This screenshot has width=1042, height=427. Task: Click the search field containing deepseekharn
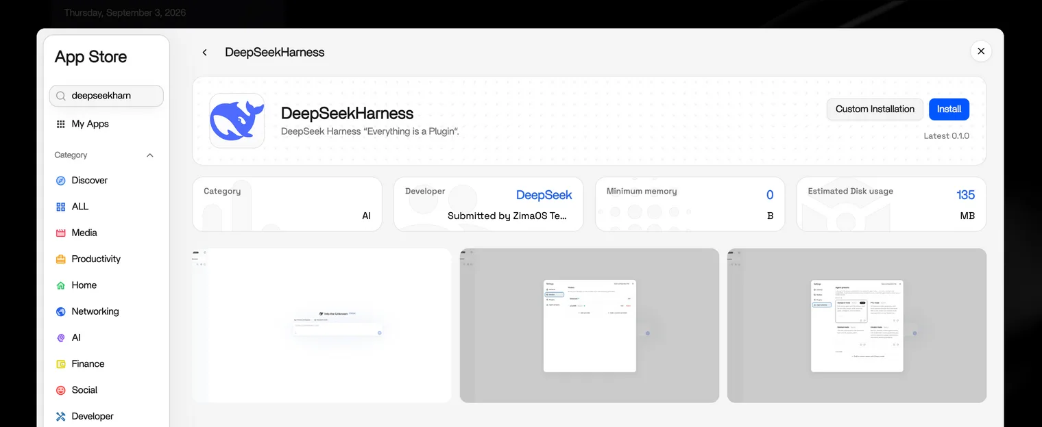coord(106,96)
